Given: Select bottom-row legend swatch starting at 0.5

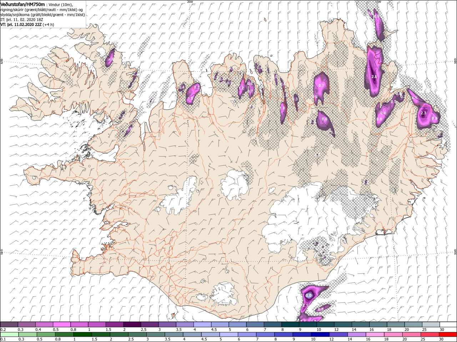Looking at the screenshot, I should tap(46, 335).
